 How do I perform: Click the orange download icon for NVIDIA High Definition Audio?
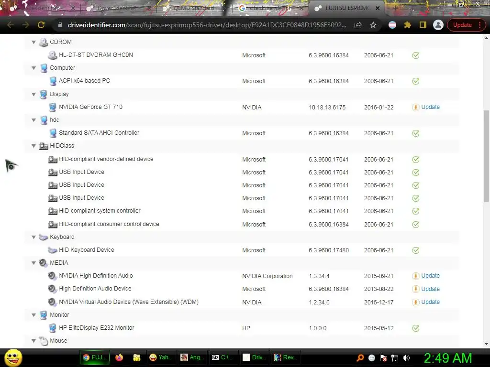click(416, 276)
